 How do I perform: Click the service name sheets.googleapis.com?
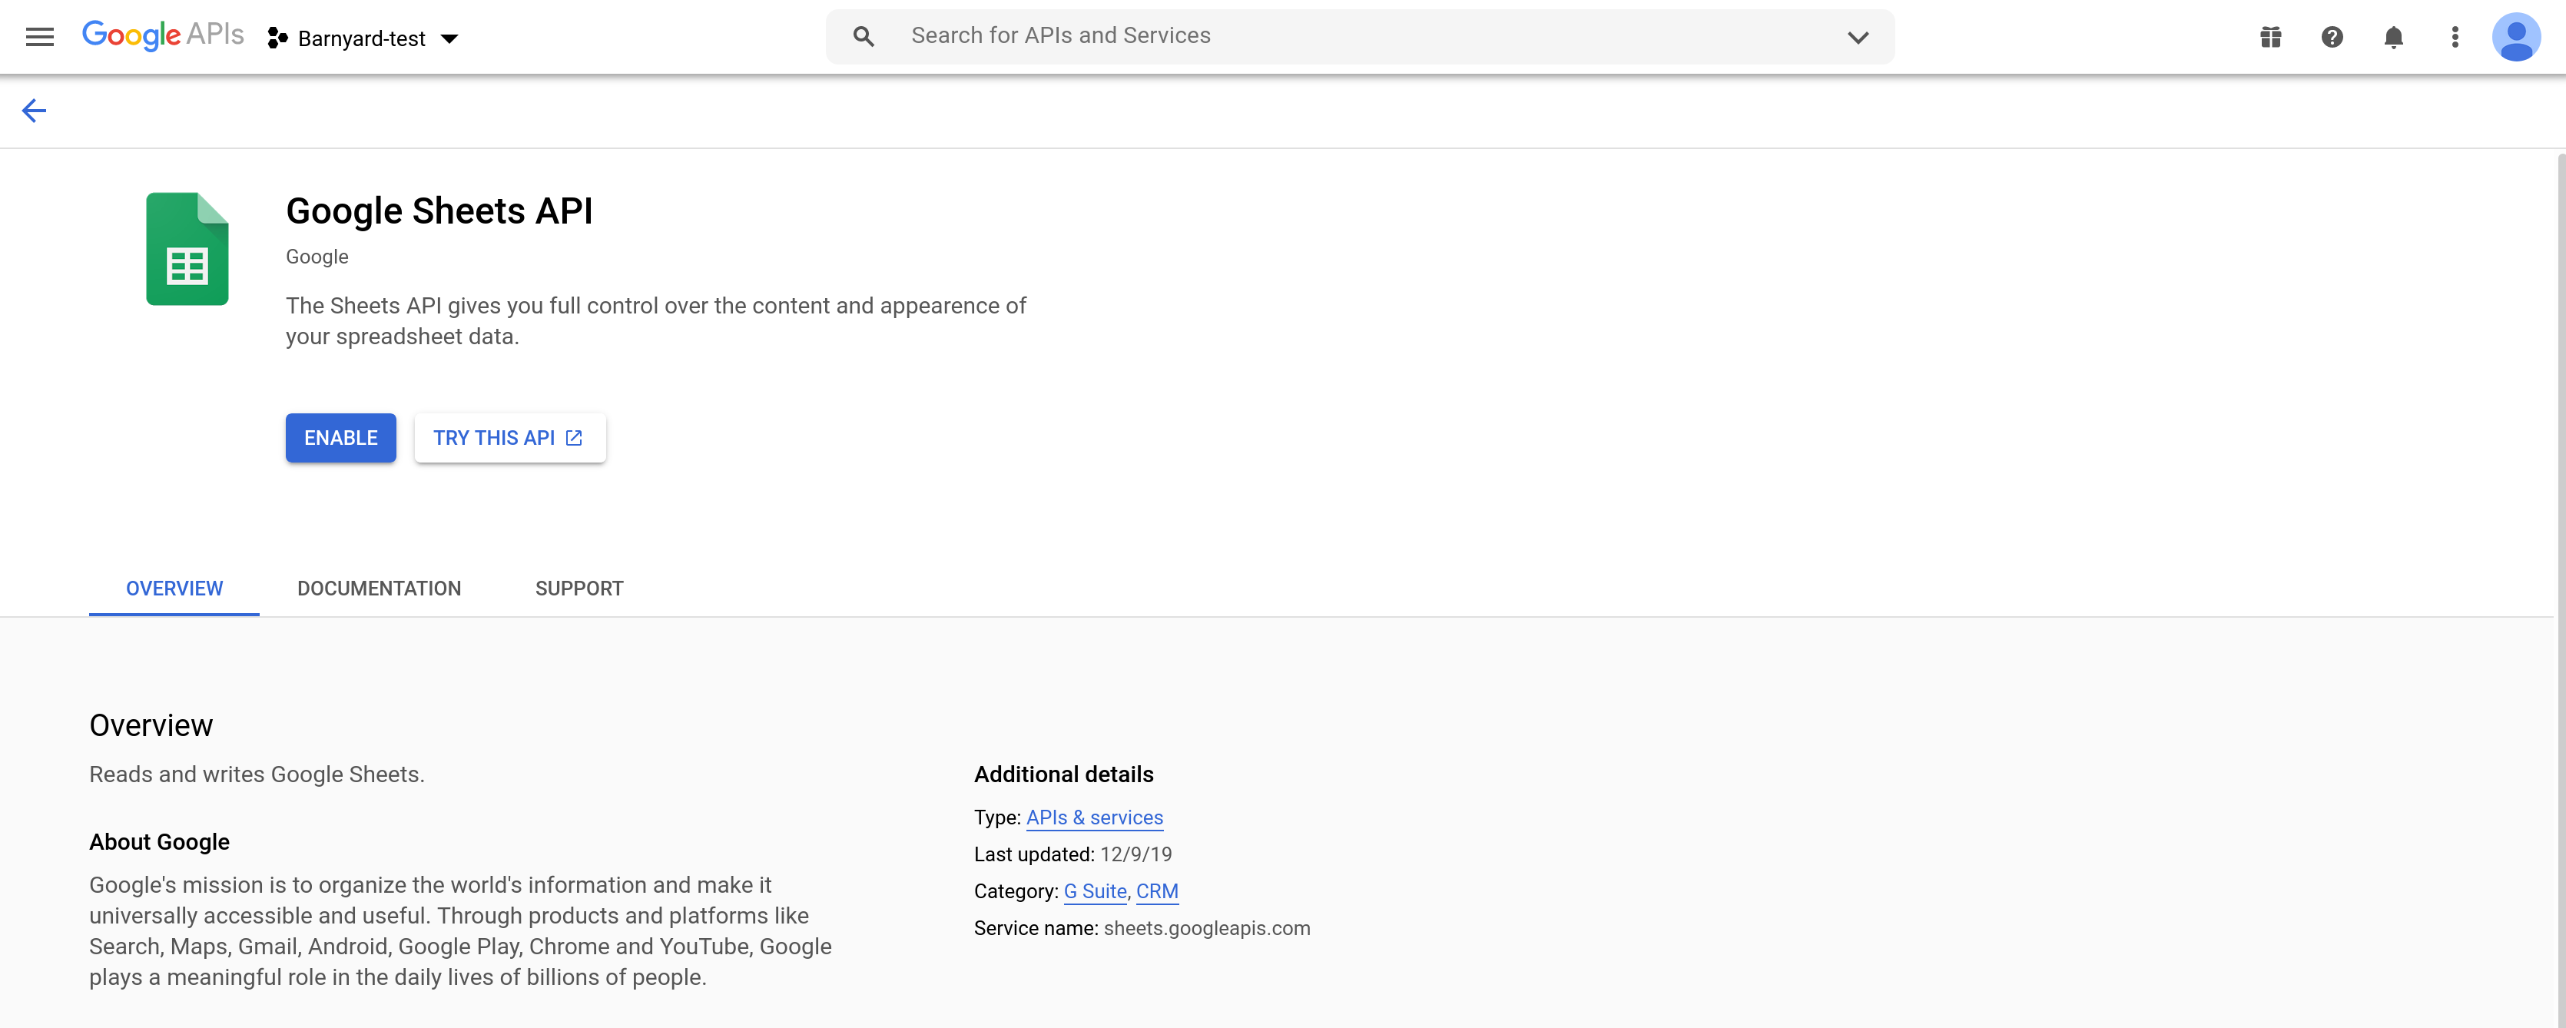(x=1206, y=927)
